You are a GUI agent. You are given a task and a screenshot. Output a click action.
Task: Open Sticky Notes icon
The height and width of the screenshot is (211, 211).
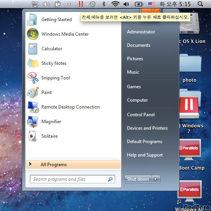click(33, 63)
